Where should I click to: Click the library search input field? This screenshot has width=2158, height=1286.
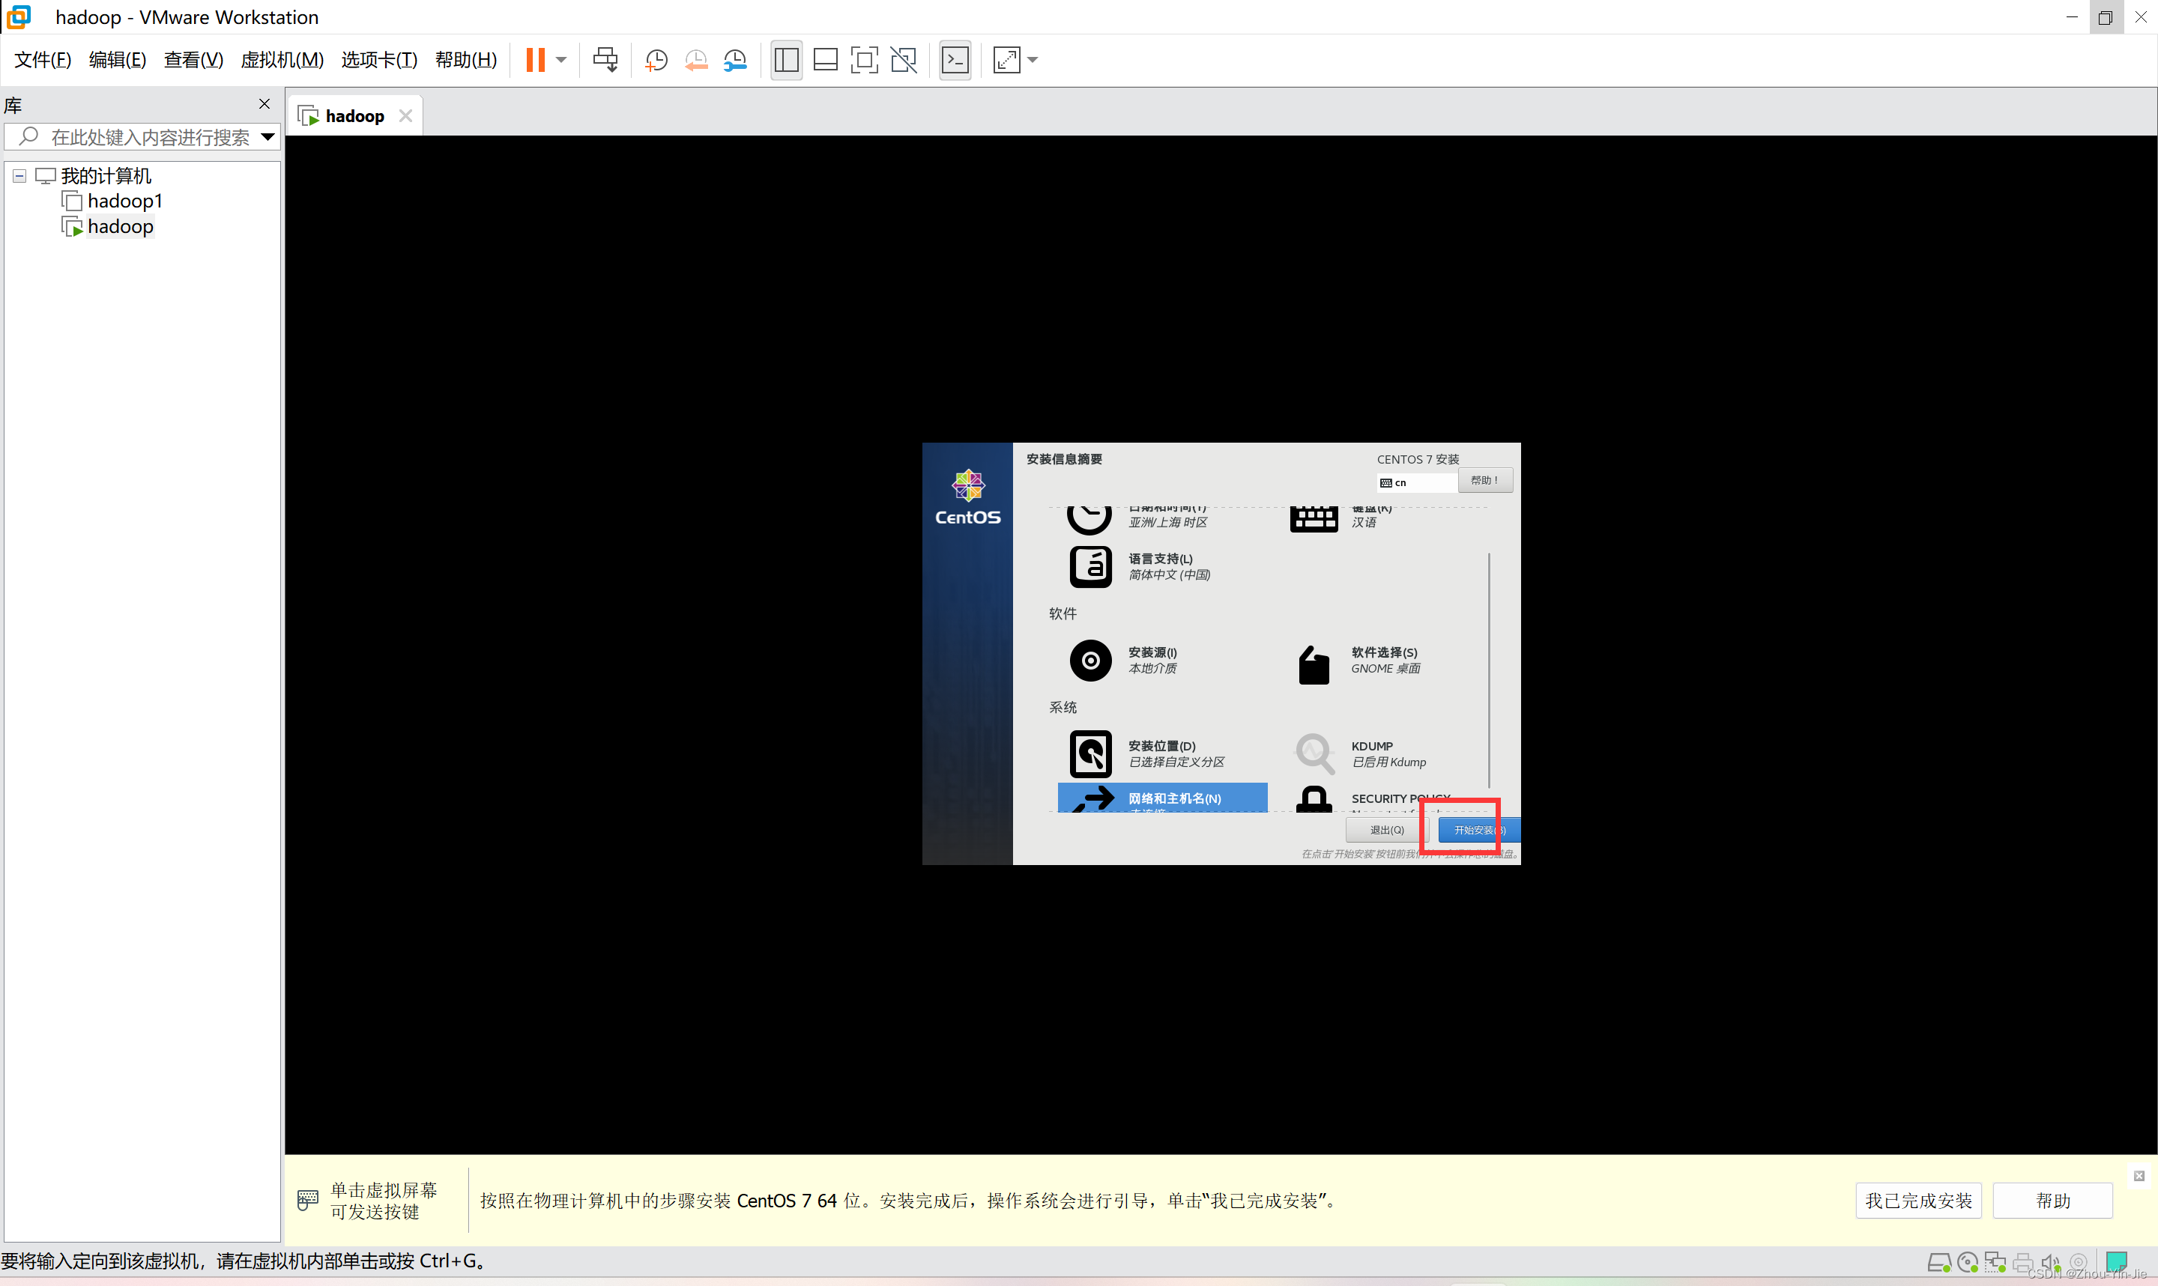pos(149,137)
